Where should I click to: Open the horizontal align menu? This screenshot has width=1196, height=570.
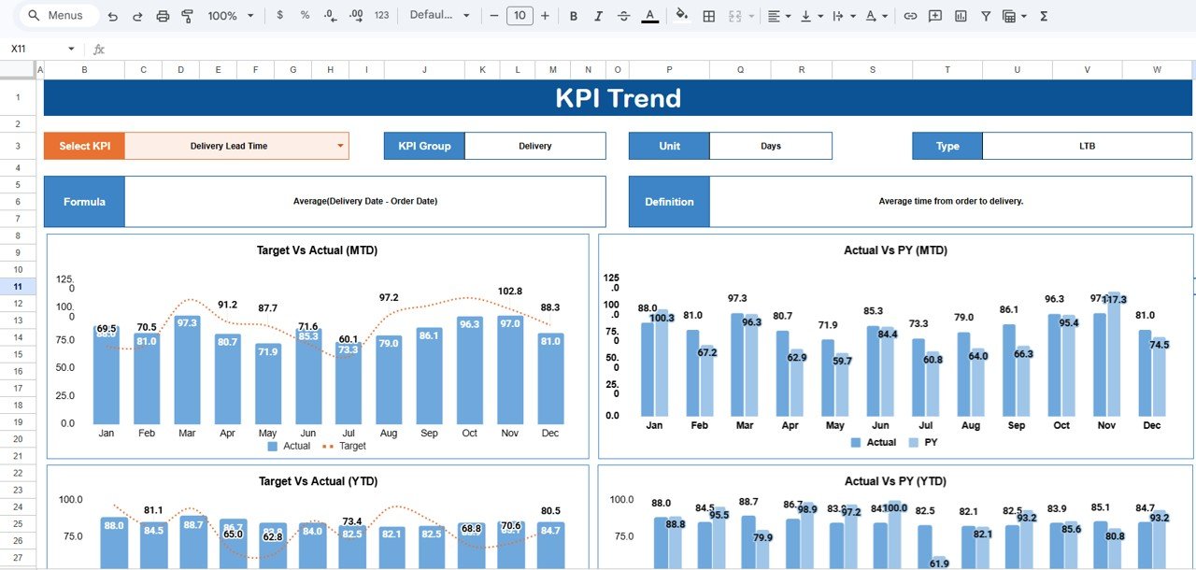pos(776,16)
